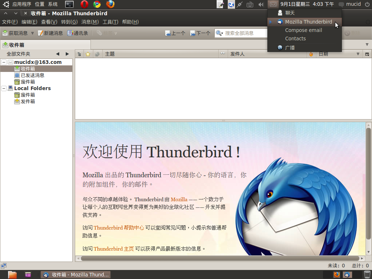The image size is (372, 279).
Task: Launch Opera from the top panel
Action: 84,4
